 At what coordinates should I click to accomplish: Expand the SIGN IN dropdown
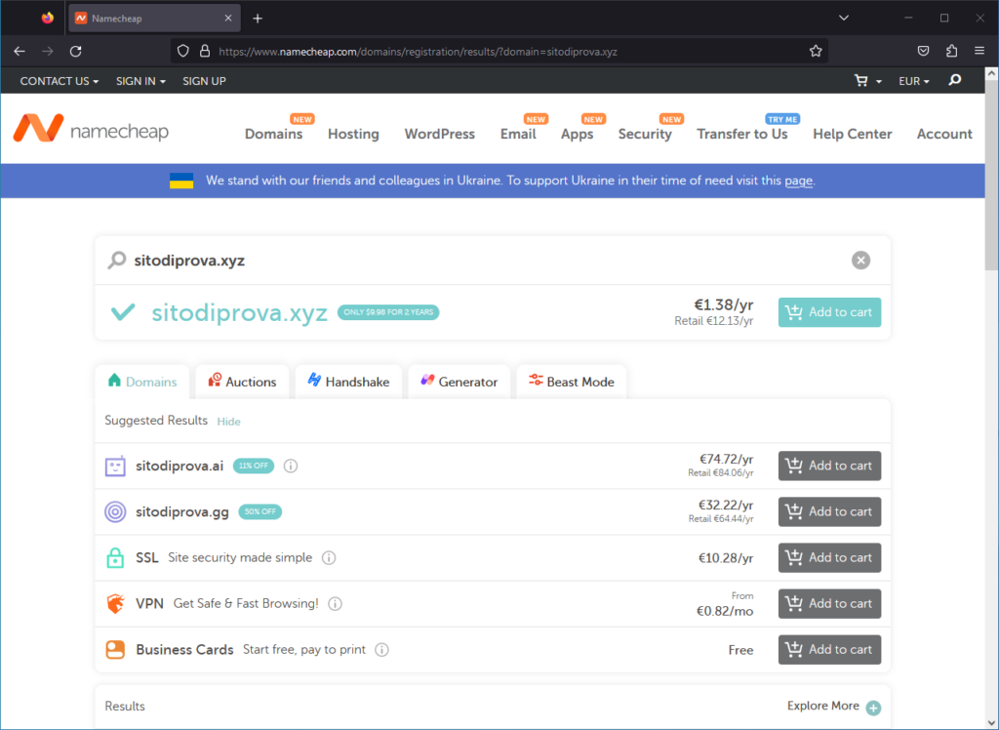(140, 81)
